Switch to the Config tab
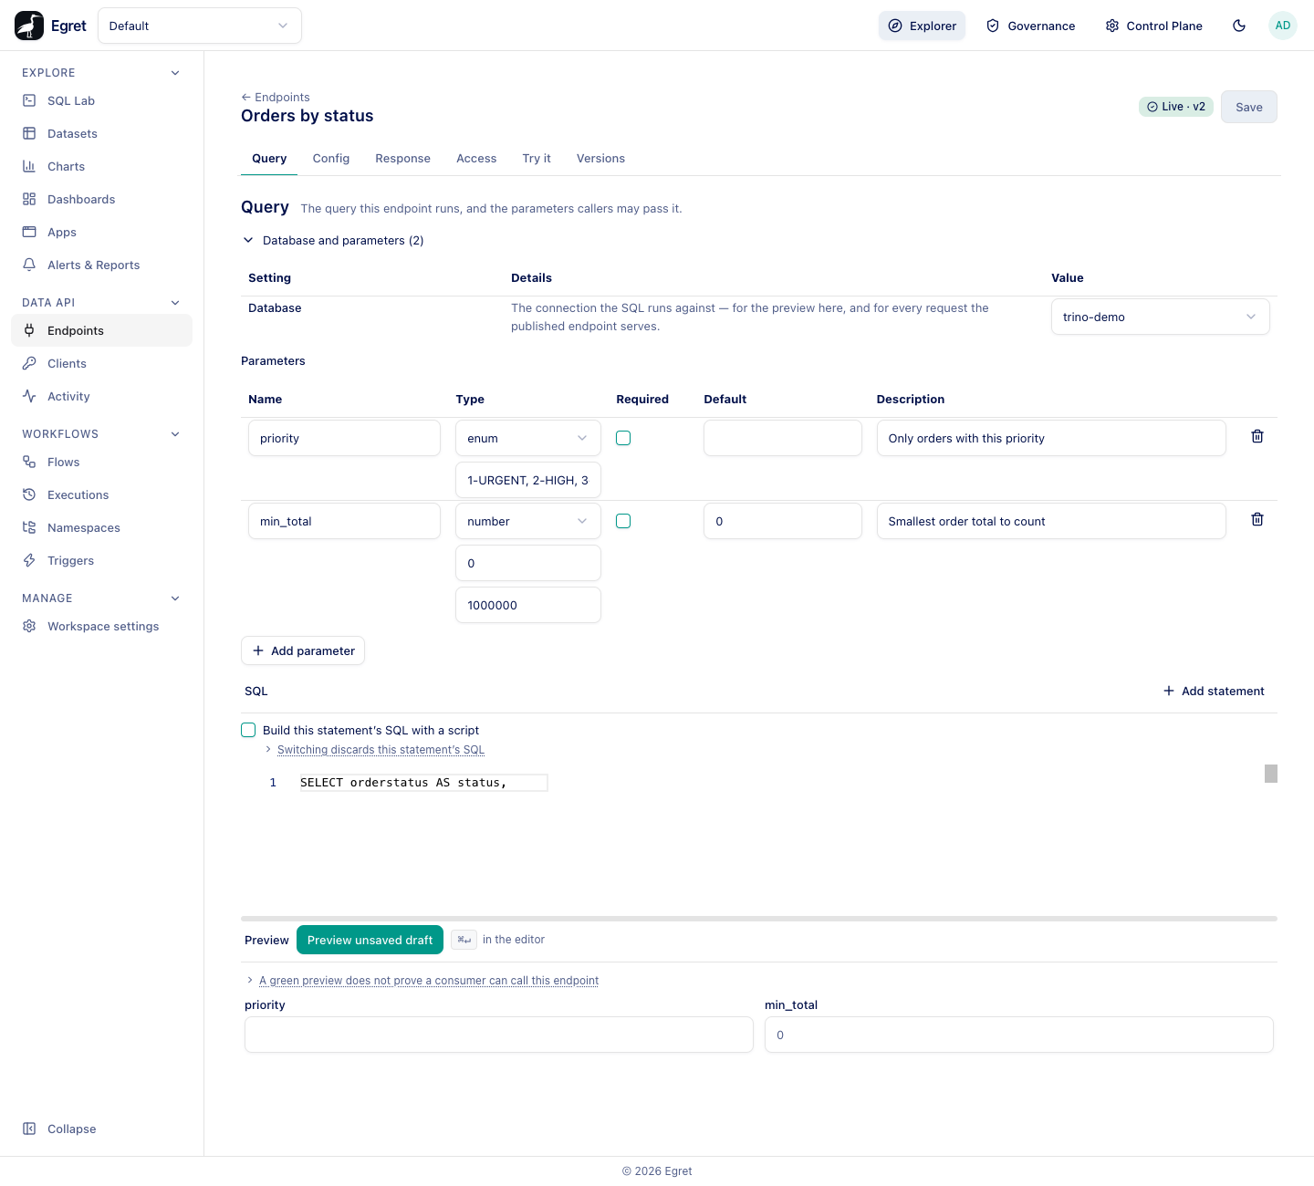The image size is (1314, 1186). 331,159
